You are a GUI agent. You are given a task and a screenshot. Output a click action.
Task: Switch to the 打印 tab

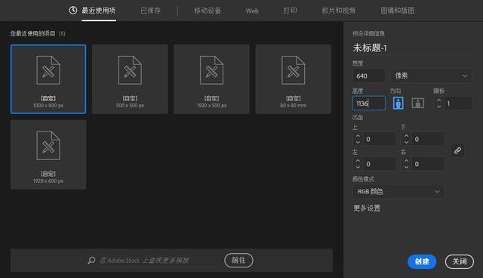(290, 11)
